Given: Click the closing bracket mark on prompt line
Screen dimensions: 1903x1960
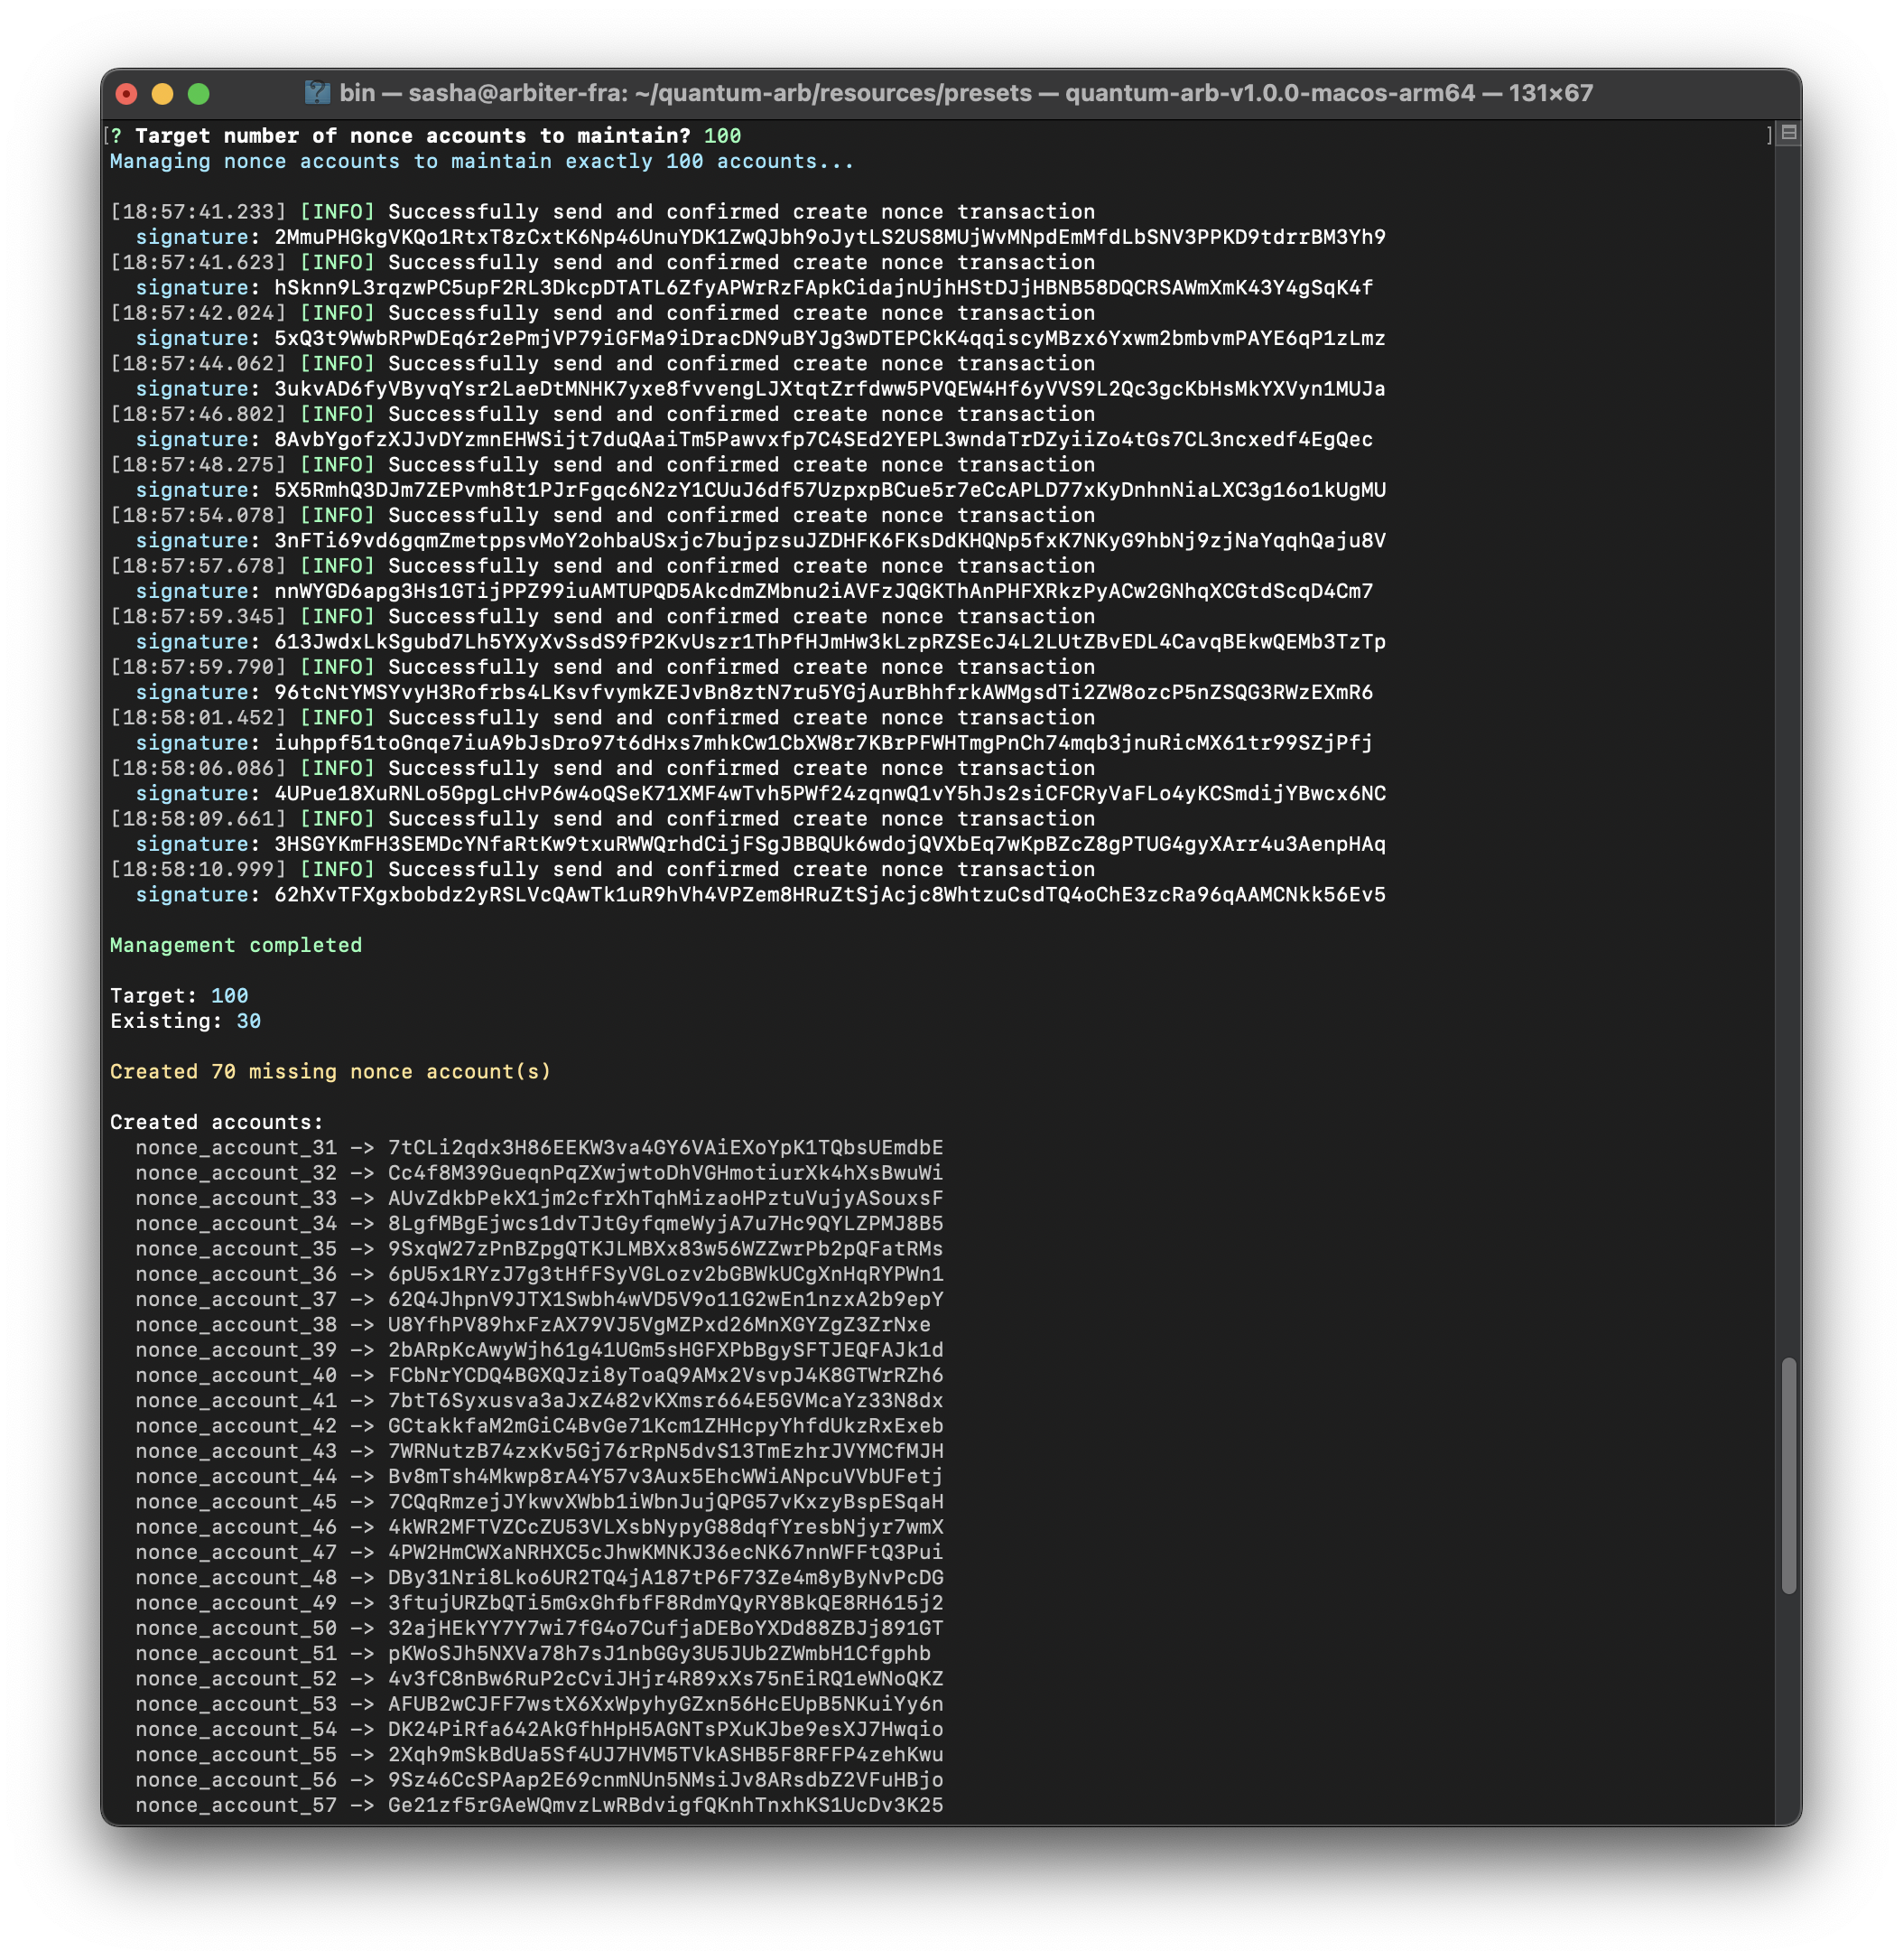Looking at the screenshot, I should coord(1769,135).
